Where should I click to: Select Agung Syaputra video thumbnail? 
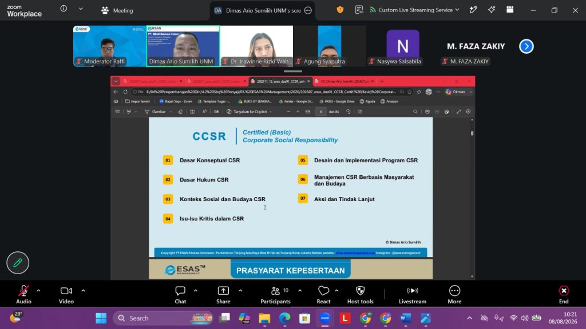(x=330, y=46)
